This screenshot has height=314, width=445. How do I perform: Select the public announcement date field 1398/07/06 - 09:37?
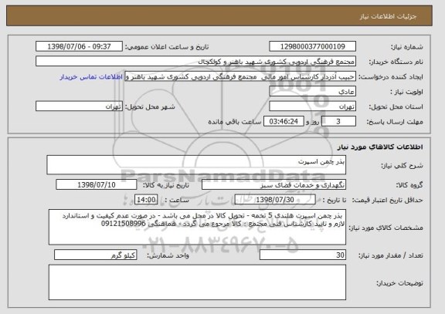tap(79, 46)
